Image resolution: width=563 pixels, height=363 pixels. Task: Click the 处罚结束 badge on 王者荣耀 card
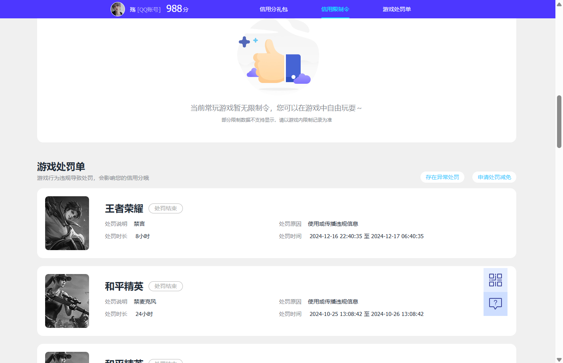[x=165, y=208]
